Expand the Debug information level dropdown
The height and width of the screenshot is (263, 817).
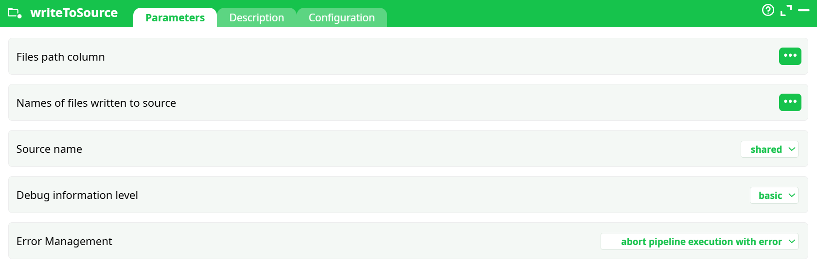coord(774,196)
